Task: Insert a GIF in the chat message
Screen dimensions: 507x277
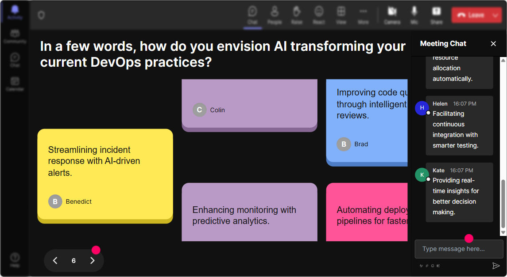Action: pos(438,266)
